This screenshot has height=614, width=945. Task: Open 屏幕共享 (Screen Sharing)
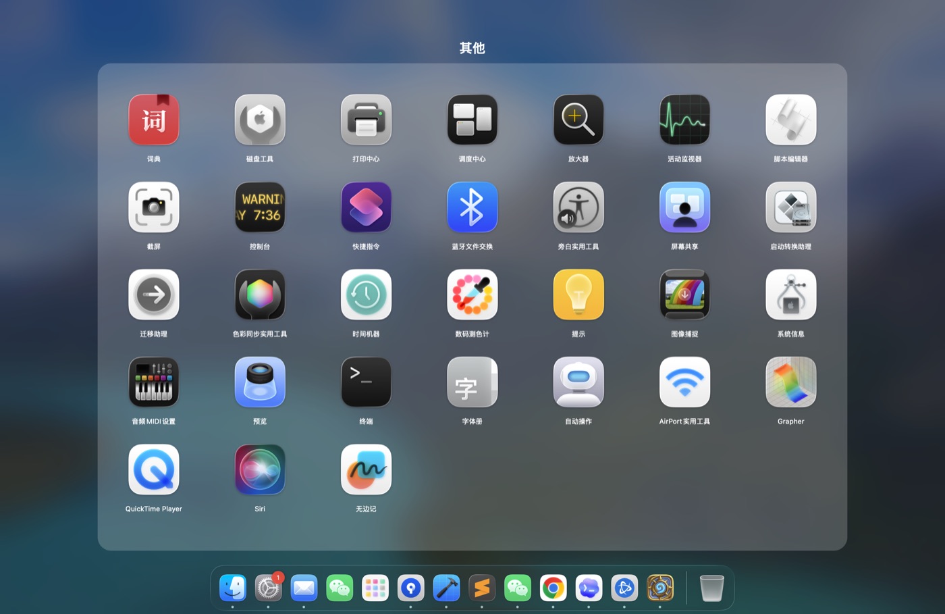point(684,207)
